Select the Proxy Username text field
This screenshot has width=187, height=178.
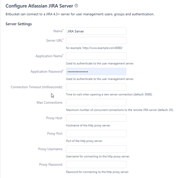[96, 149]
